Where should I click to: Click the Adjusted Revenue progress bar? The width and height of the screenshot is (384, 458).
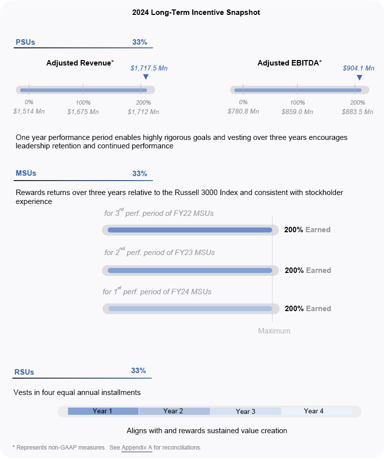click(x=85, y=90)
